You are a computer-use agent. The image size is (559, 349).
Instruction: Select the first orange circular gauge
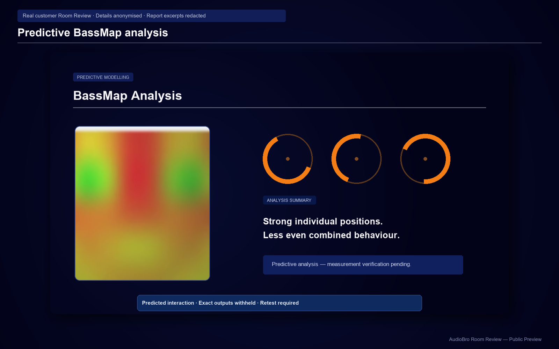288,159
